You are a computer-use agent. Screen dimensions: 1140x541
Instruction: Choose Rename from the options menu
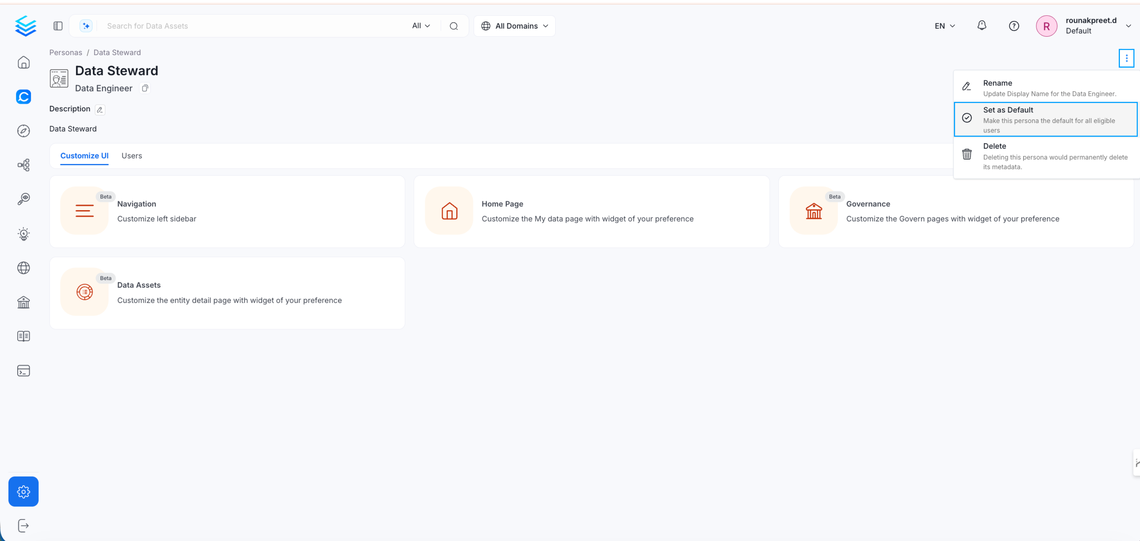pyautogui.click(x=1045, y=87)
